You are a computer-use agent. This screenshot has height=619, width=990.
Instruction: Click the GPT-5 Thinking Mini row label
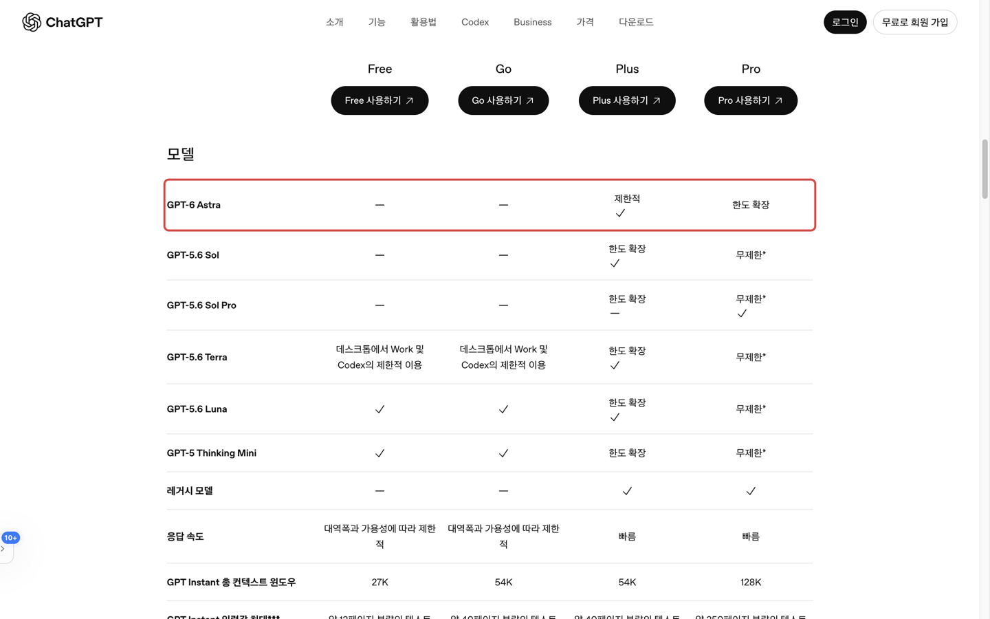point(212,453)
